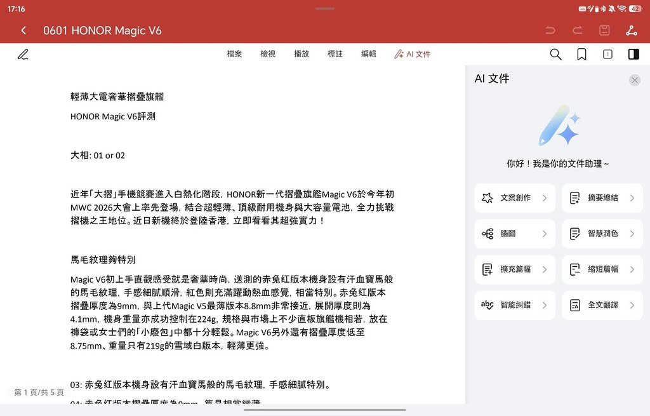Expand the 智能糾錯 chevron
Image resolution: width=650 pixels, height=416 pixels.
[545, 305]
